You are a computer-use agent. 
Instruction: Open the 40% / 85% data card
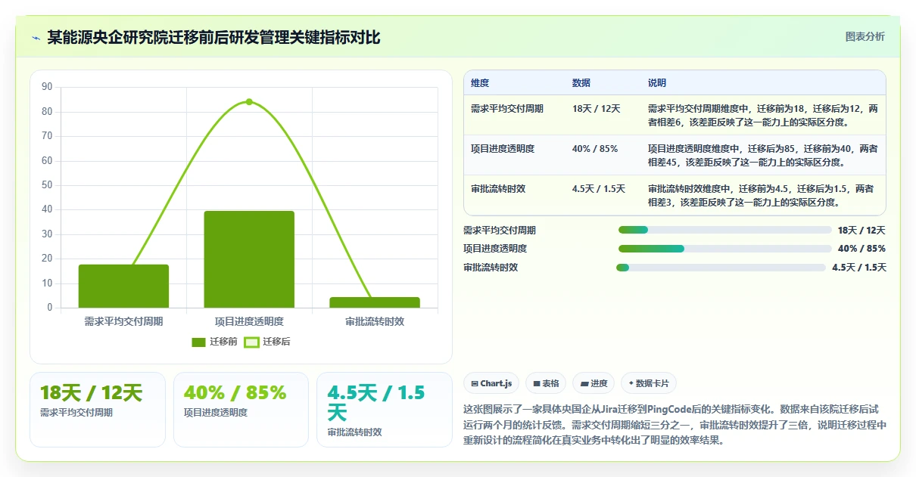pos(241,410)
